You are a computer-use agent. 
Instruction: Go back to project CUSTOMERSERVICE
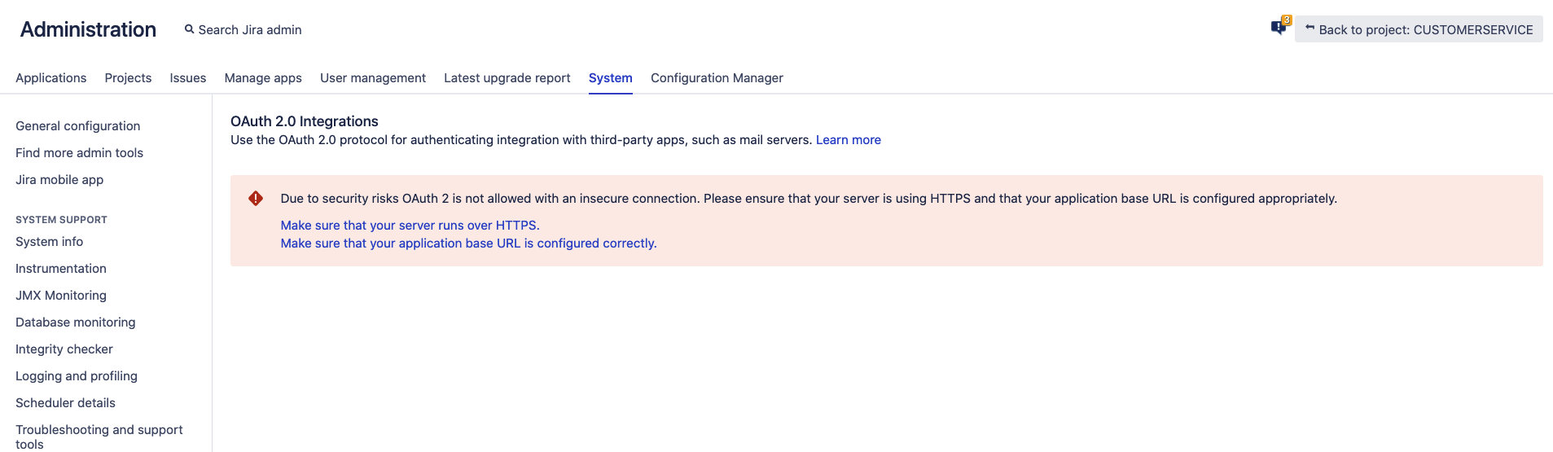point(1419,29)
